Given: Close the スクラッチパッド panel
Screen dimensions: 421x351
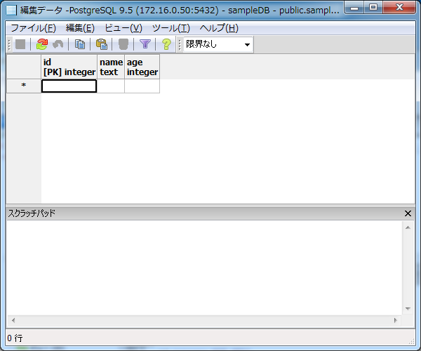Looking at the screenshot, I should [x=408, y=213].
